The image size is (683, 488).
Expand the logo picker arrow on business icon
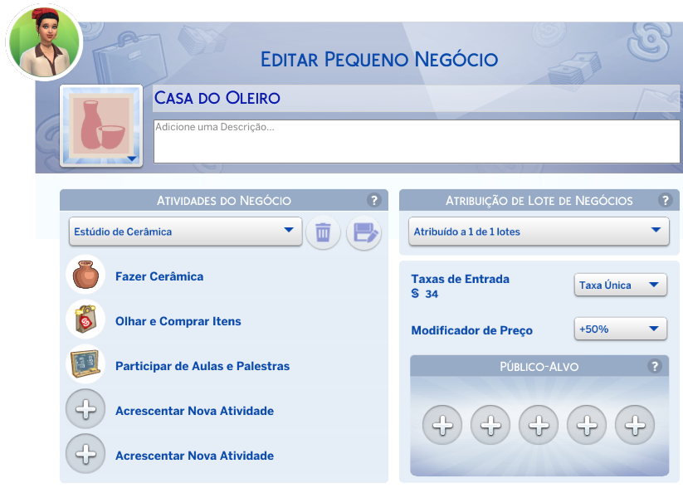132,159
